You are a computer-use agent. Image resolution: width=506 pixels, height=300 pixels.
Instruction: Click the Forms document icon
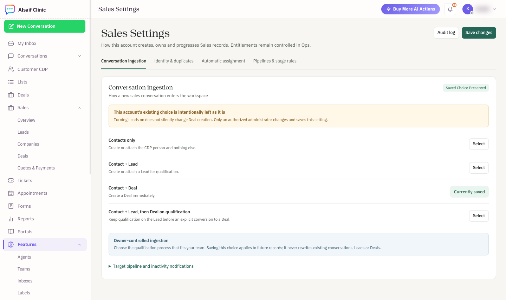pos(11,206)
